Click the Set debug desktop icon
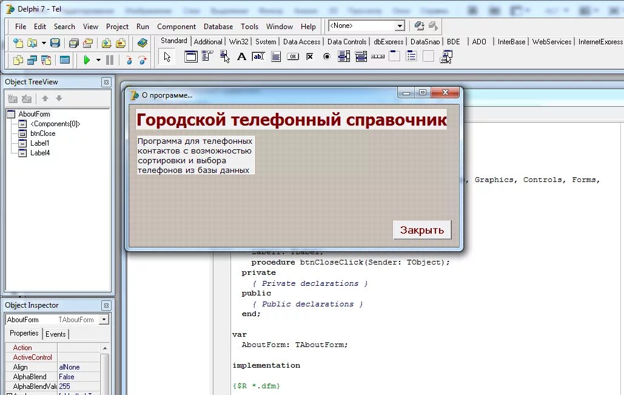 pyautogui.click(x=433, y=26)
